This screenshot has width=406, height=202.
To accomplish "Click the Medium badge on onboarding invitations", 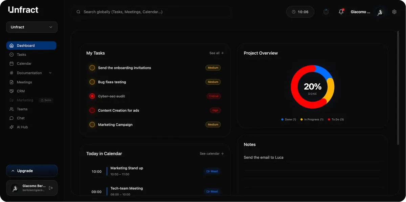I will coord(213,68).
